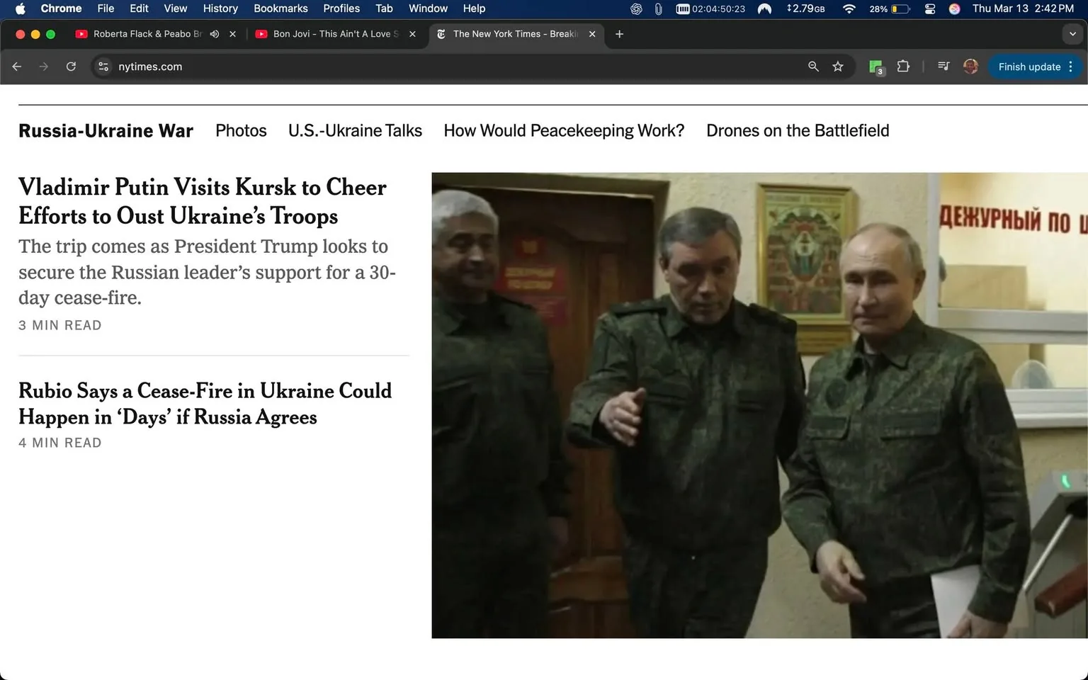Image resolution: width=1088 pixels, height=680 pixels.
Task: Open the tab search dropdown chevron
Action: (1072, 33)
